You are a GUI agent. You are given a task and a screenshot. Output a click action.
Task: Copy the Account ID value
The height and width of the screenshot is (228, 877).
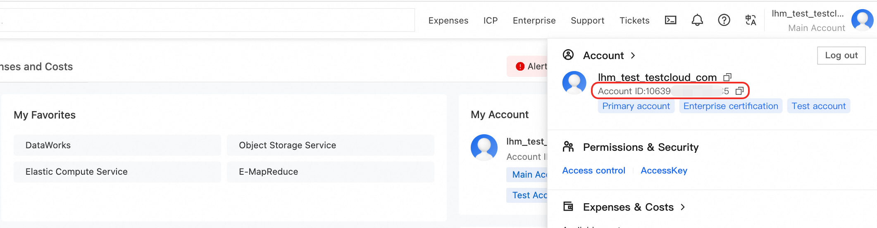point(740,91)
